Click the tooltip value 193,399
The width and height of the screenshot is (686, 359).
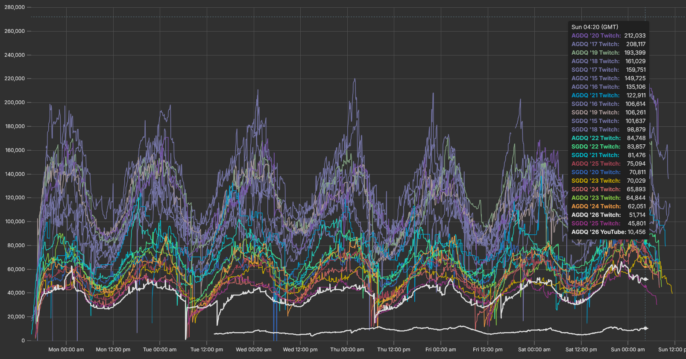click(635, 53)
